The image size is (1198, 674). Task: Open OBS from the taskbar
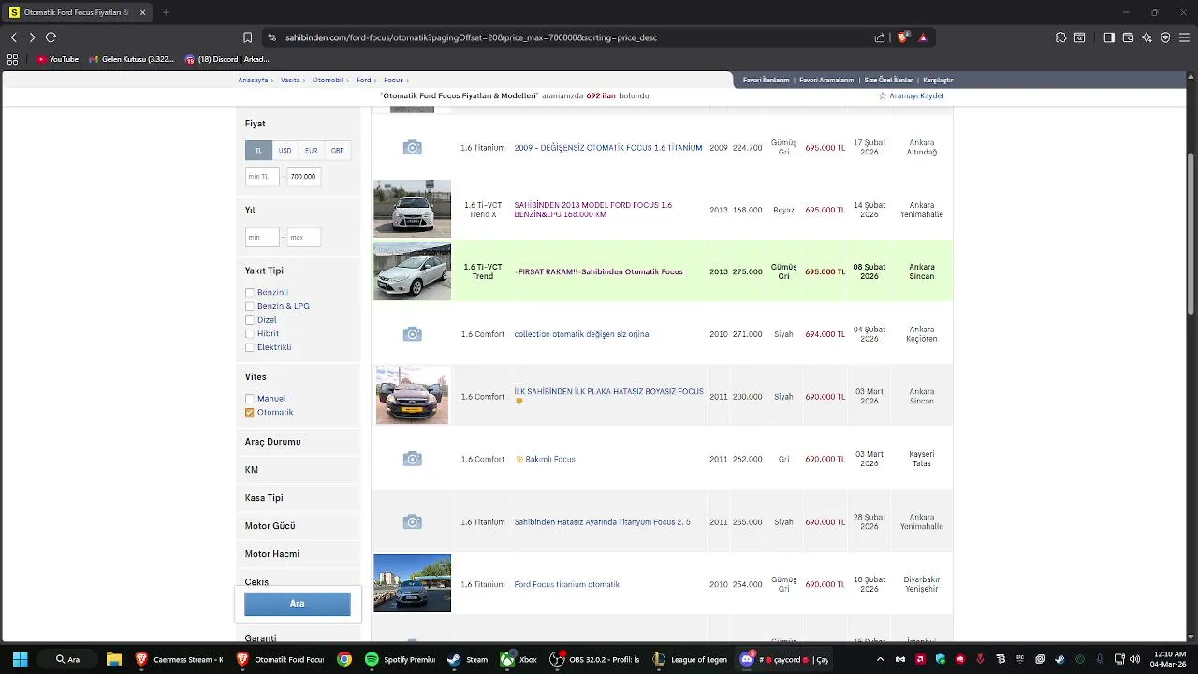595,659
